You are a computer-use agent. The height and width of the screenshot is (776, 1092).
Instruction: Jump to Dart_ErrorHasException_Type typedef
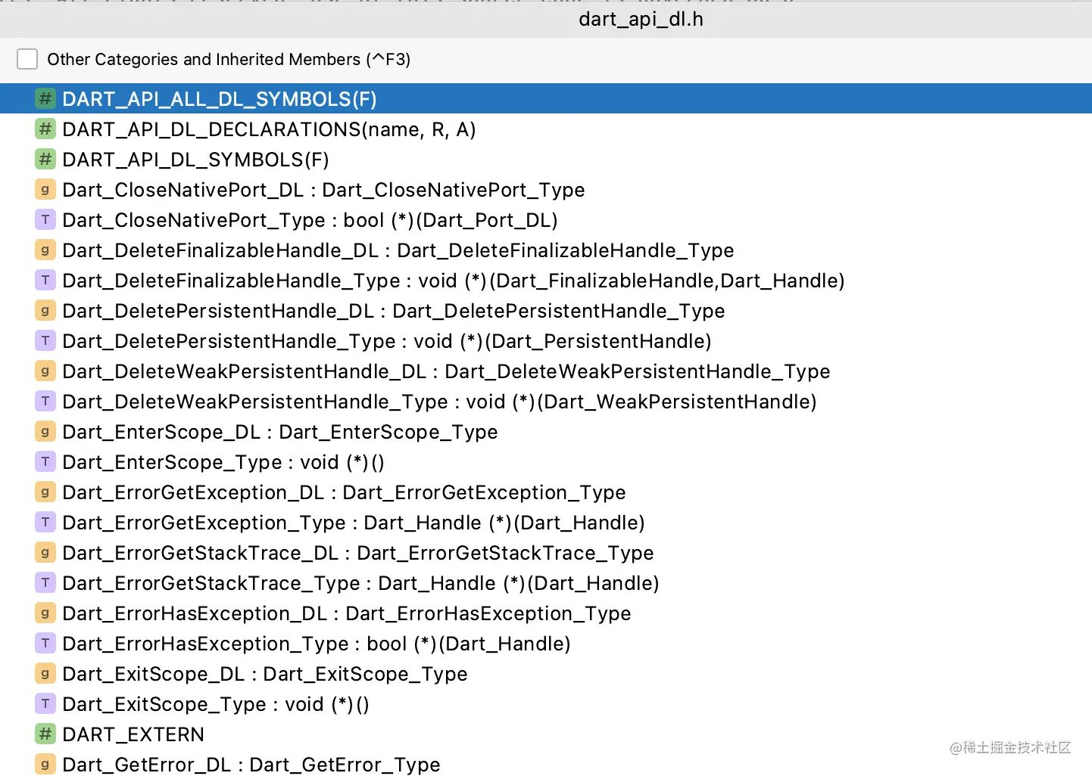point(546,643)
